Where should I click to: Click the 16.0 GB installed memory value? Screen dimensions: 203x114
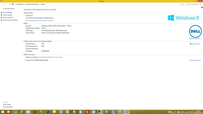(43, 28)
